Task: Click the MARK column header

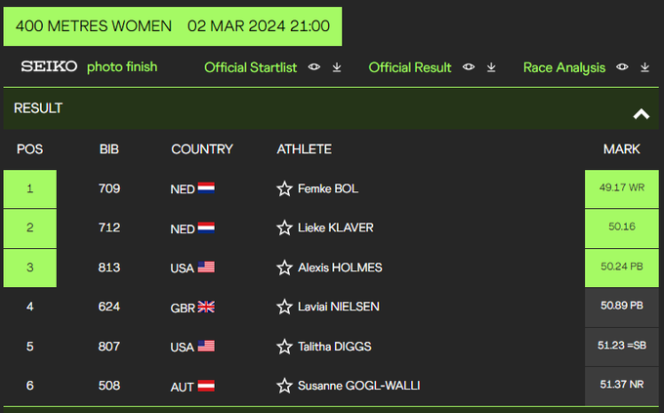Action: point(622,149)
